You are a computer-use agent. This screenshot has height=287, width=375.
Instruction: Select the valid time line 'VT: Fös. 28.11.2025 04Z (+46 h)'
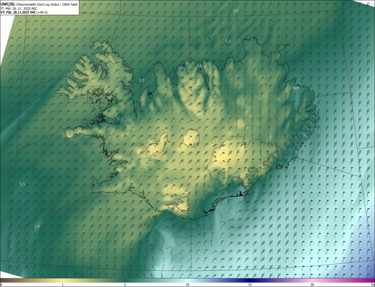tap(24, 12)
